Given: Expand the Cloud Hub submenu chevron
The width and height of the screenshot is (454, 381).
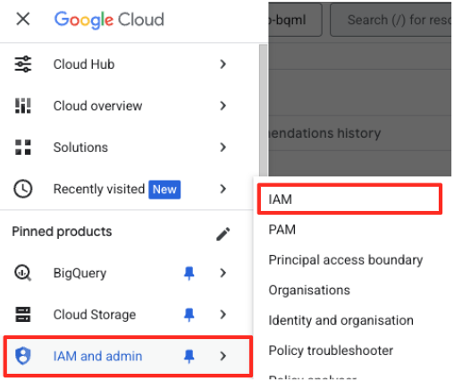Looking at the screenshot, I should 223,64.
